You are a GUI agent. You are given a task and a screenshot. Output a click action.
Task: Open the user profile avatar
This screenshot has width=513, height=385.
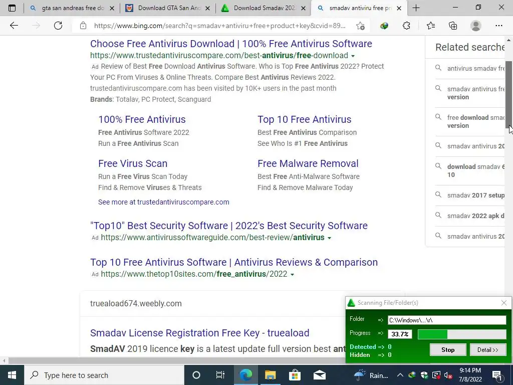[x=476, y=26]
